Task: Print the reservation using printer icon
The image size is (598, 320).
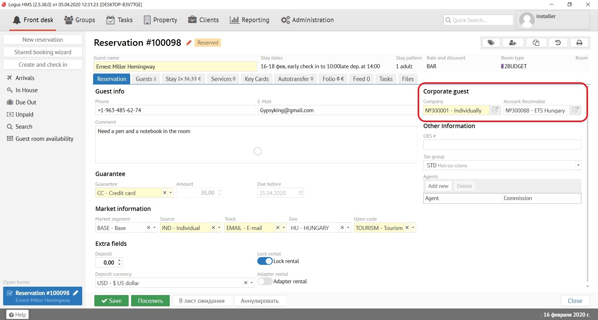Action: pyautogui.click(x=579, y=43)
